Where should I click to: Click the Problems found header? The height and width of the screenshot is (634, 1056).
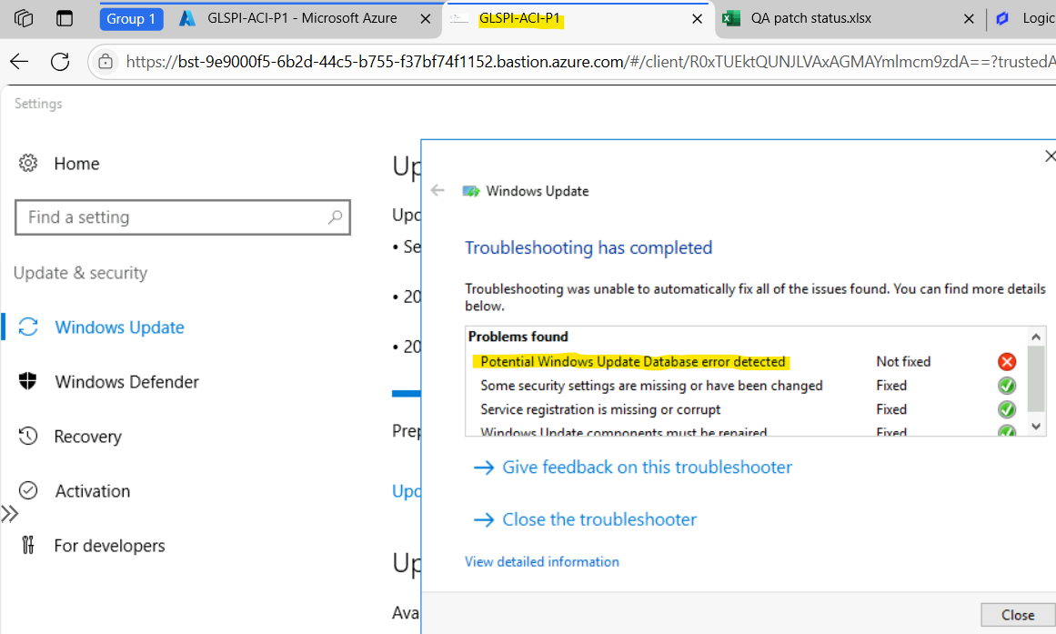tap(518, 337)
